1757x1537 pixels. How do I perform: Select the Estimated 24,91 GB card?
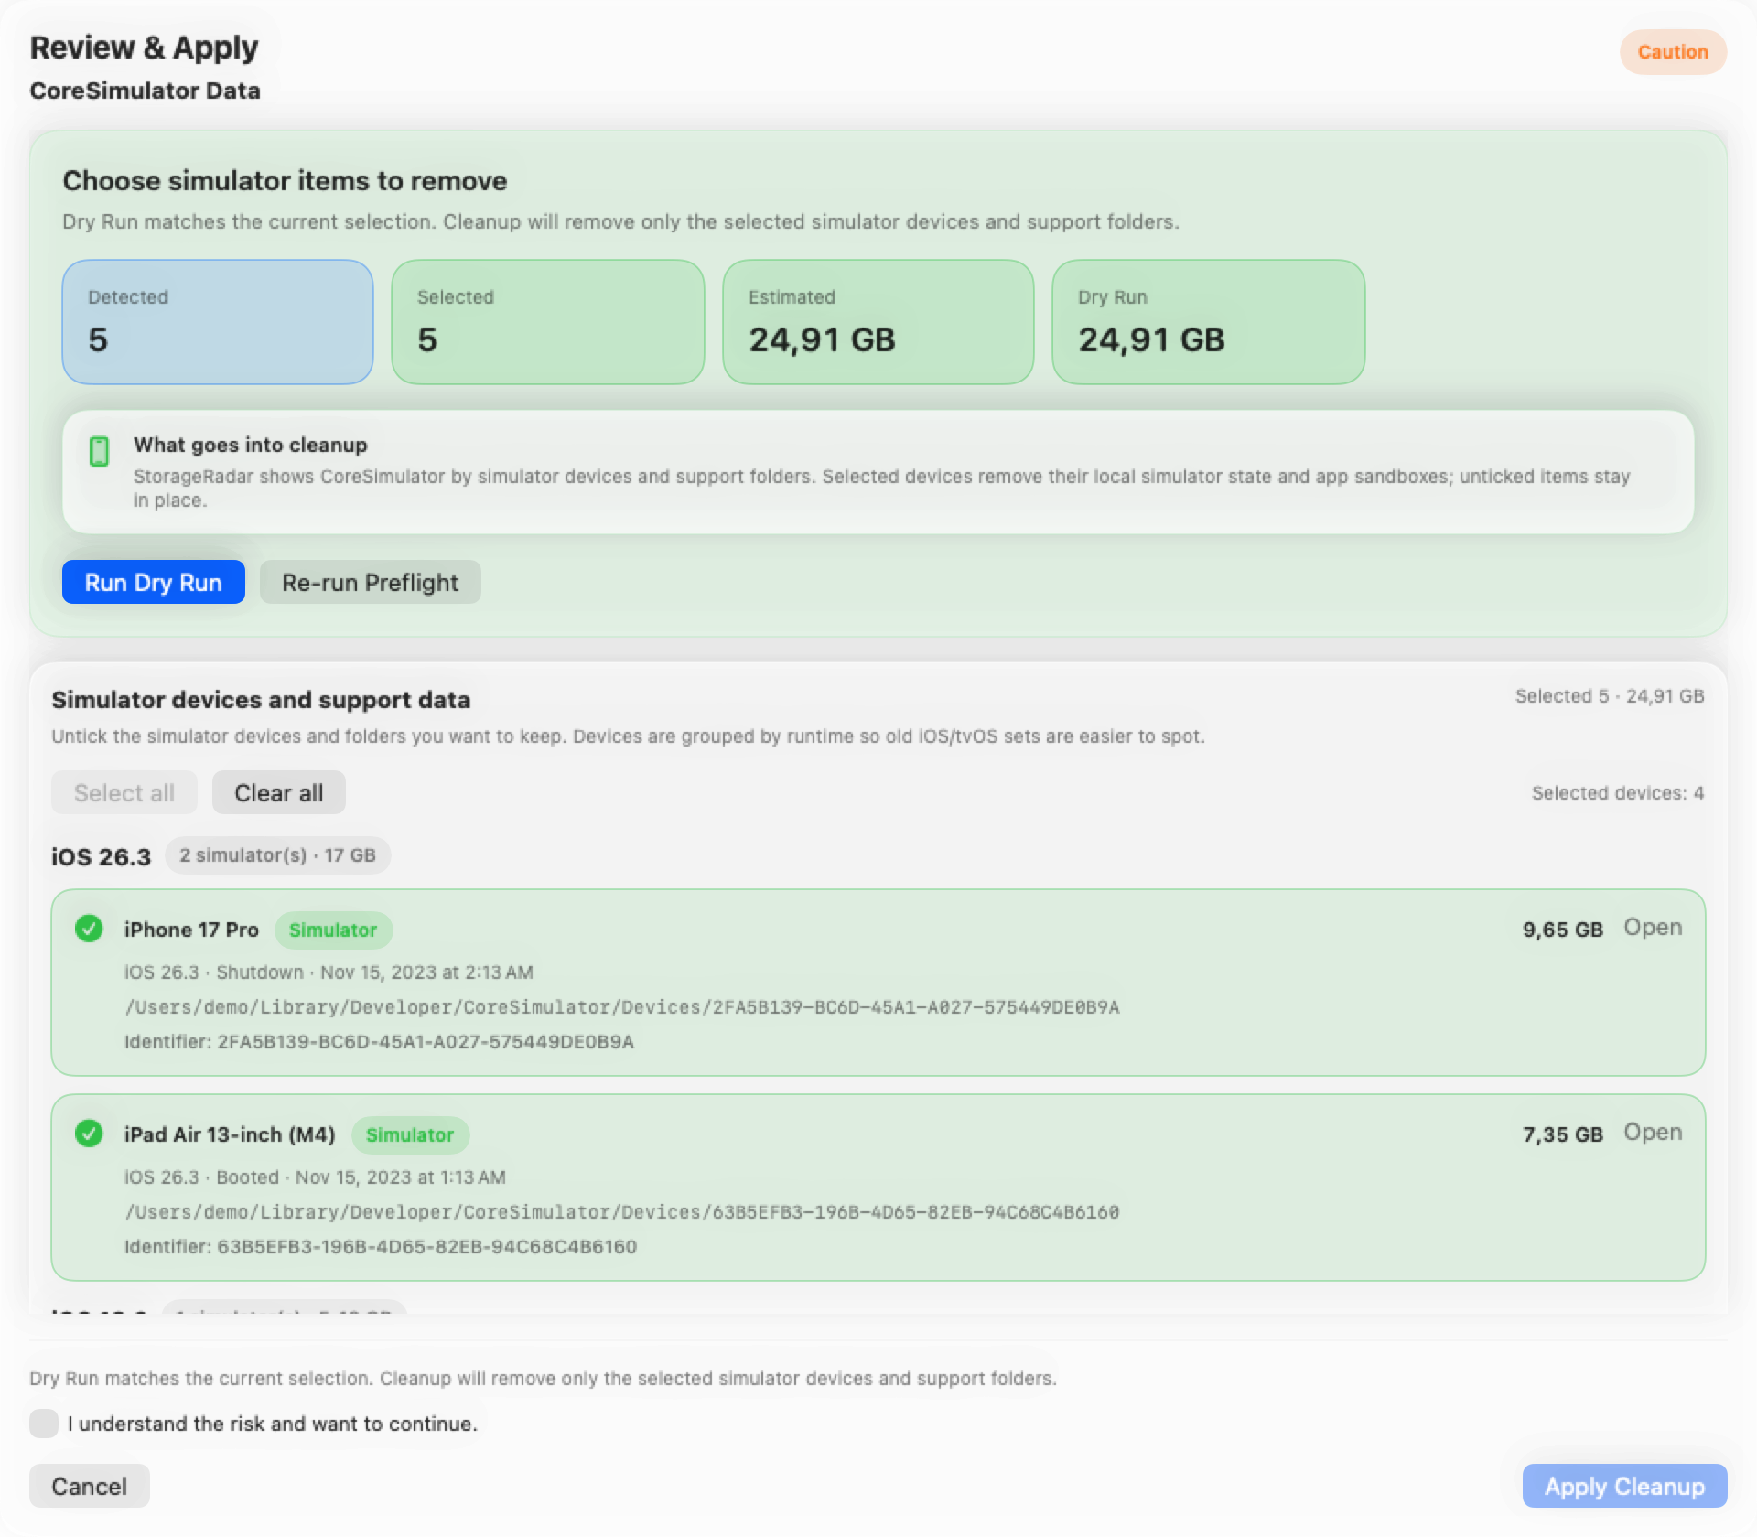pos(878,321)
